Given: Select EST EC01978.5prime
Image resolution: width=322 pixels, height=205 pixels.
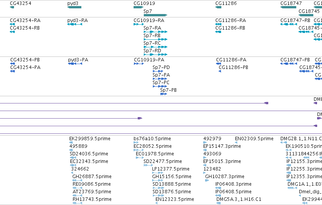Looking at the screenshot, I should [155, 154].
